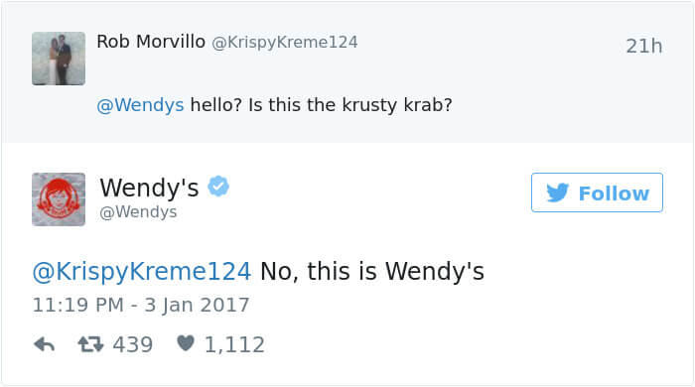Retweet using the retweet arrows icon
695x387 pixels.
90,344
